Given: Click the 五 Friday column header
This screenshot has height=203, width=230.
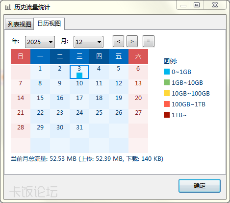Looking at the screenshot, I should pyautogui.click(x=119, y=56).
